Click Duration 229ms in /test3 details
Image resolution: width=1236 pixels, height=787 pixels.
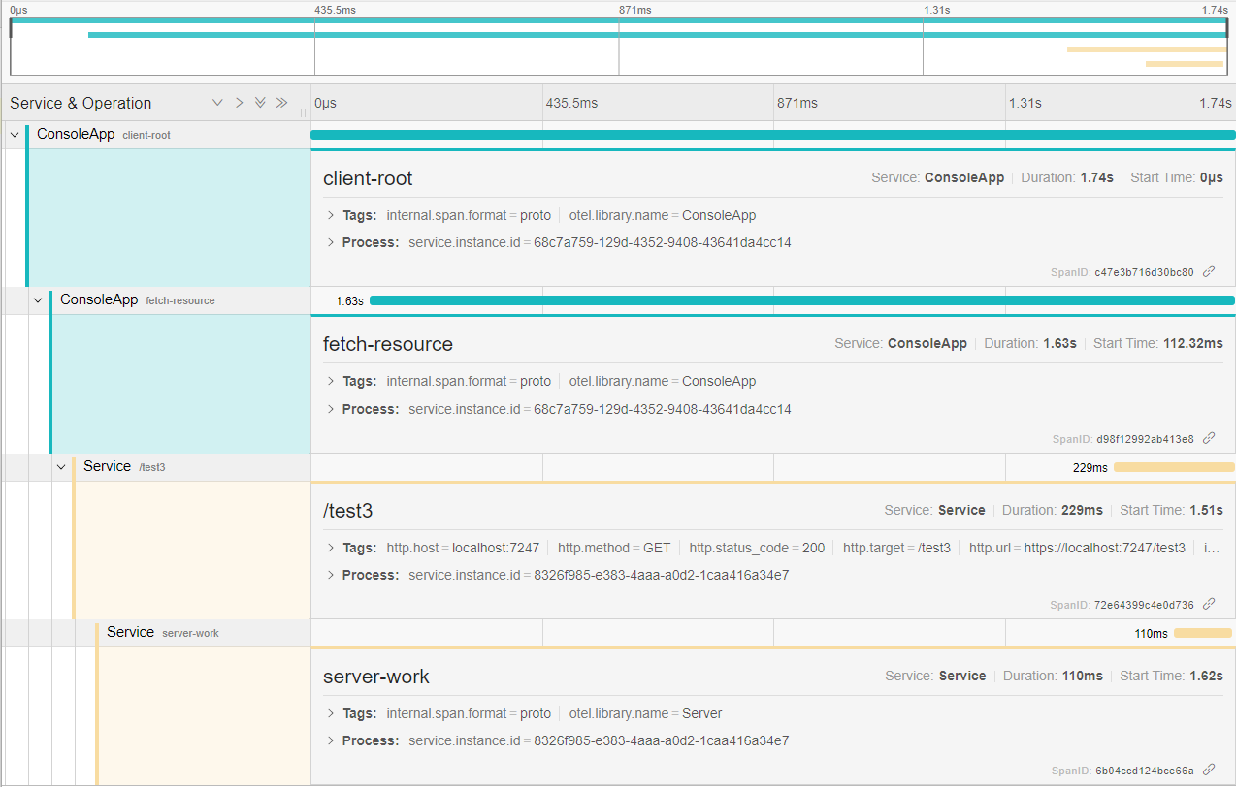click(1053, 510)
